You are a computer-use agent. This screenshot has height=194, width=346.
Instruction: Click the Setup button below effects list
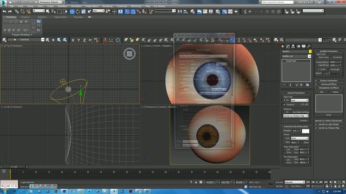329,115
